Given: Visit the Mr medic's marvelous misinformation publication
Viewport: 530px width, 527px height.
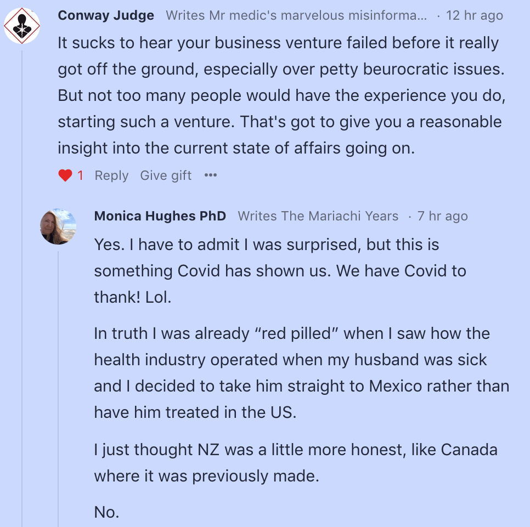Looking at the screenshot, I should pos(296,15).
